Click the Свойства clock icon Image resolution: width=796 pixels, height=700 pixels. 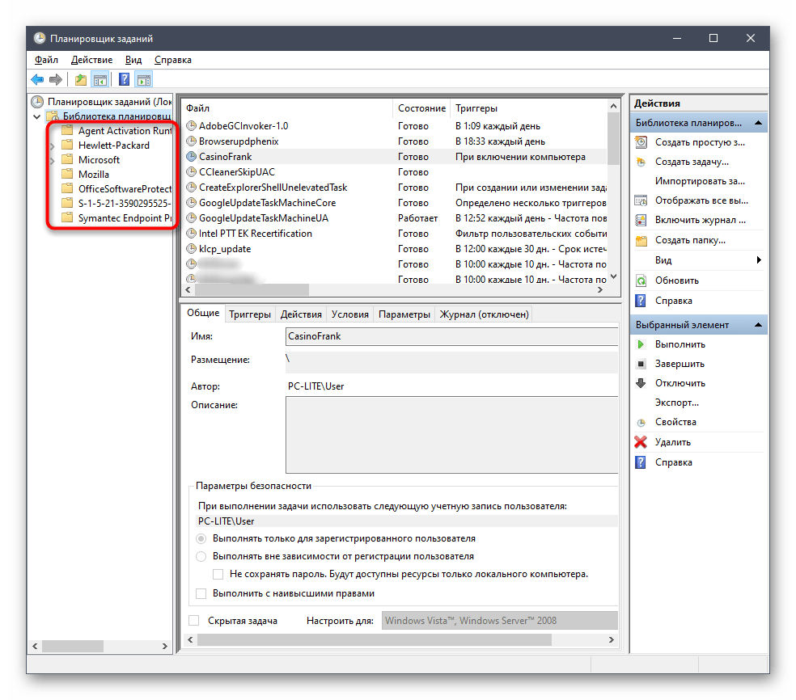[x=641, y=423]
